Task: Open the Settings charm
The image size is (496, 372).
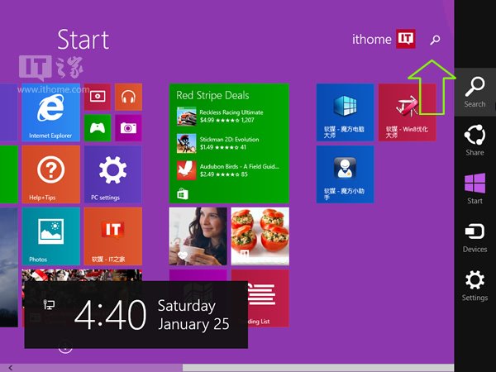Action: pyautogui.click(x=475, y=284)
